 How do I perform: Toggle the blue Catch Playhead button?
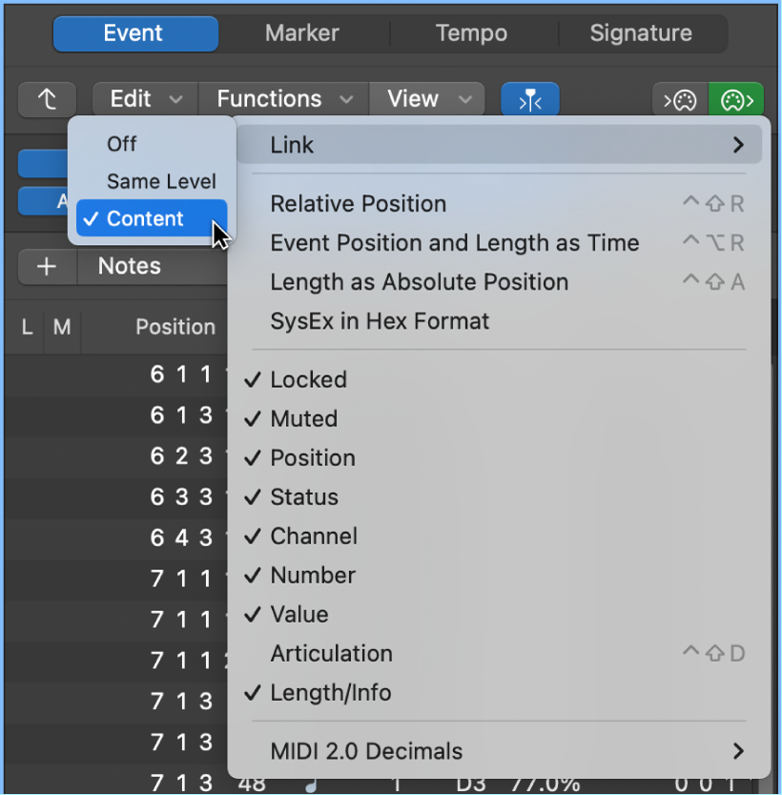530,99
